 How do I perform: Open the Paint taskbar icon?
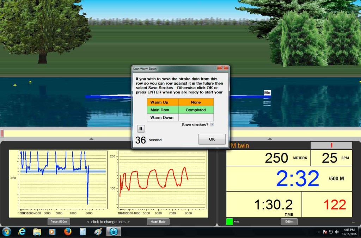[x=98, y=232]
